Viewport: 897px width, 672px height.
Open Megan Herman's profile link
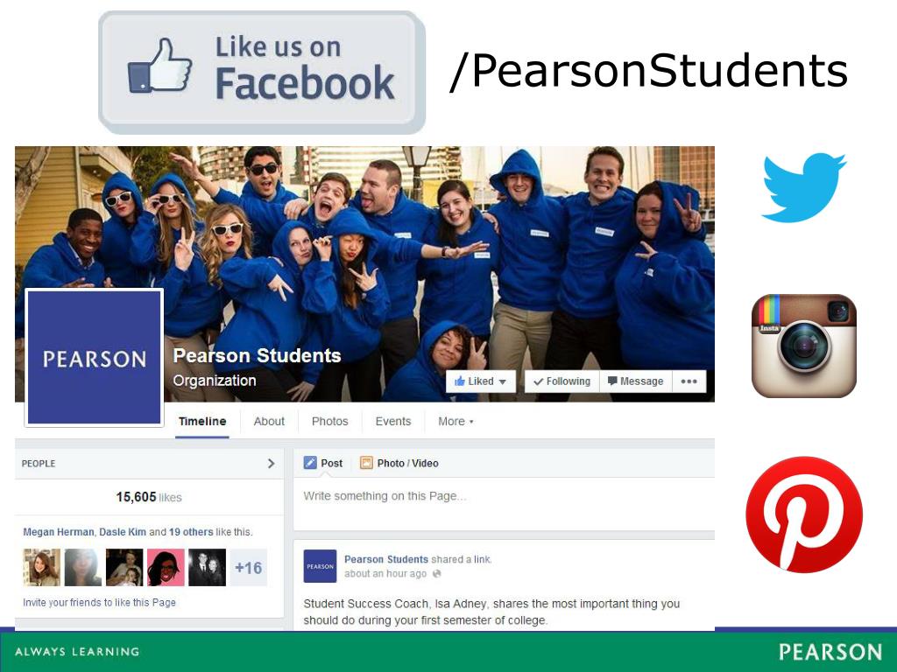click(x=59, y=532)
